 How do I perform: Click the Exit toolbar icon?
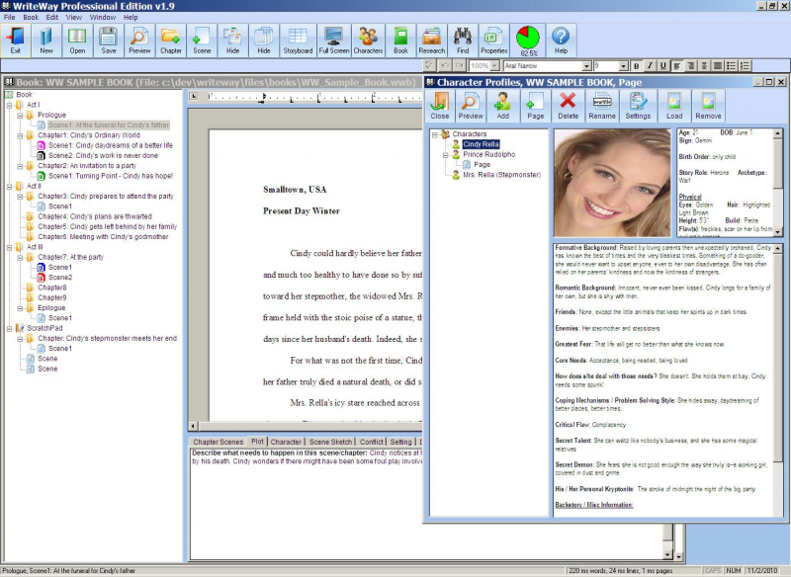(x=16, y=40)
